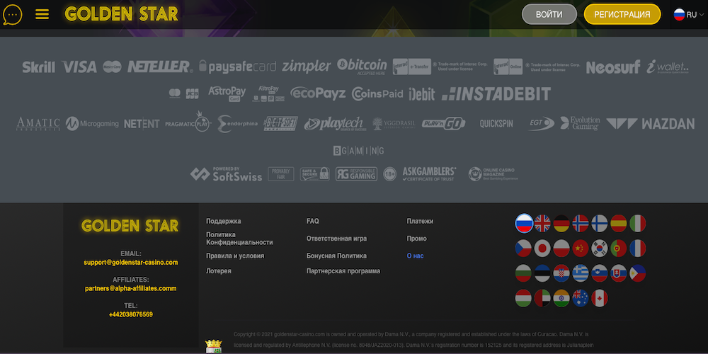The image size is (708, 354).
Task: Select the German flag language
Action: pyautogui.click(x=561, y=224)
